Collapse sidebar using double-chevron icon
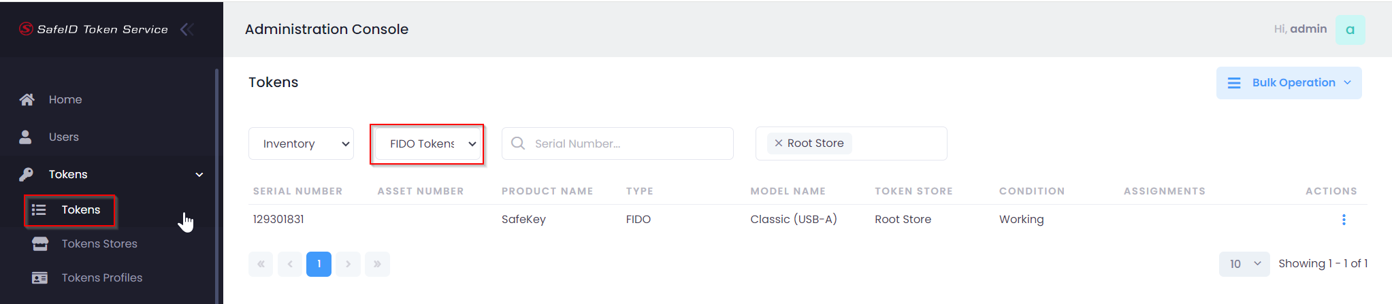This screenshot has height=304, width=1392. (187, 29)
